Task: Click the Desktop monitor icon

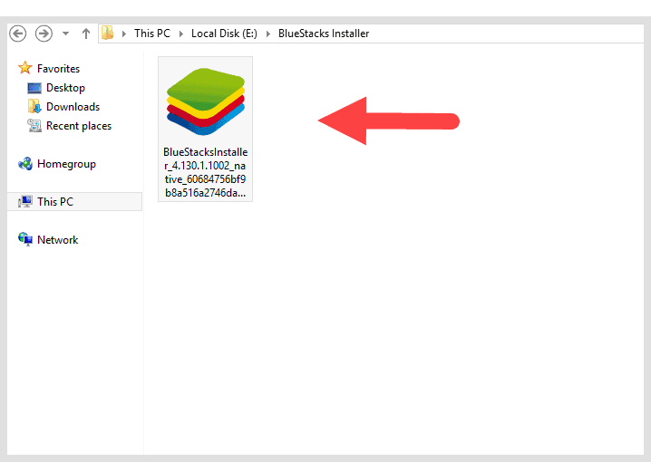Action: [x=34, y=88]
